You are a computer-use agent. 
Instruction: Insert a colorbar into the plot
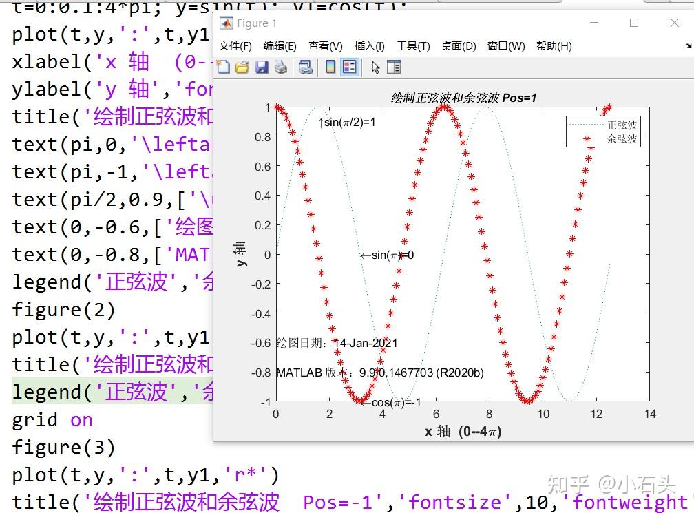click(x=330, y=67)
